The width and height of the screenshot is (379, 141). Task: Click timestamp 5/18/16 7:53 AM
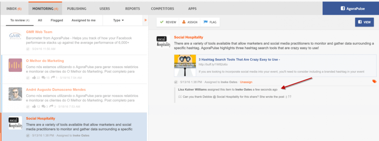[x=69, y=107]
